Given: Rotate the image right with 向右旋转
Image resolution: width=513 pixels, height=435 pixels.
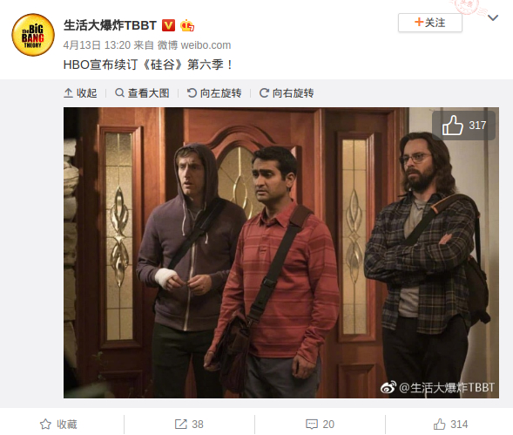Looking at the screenshot, I should coord(287,93).
